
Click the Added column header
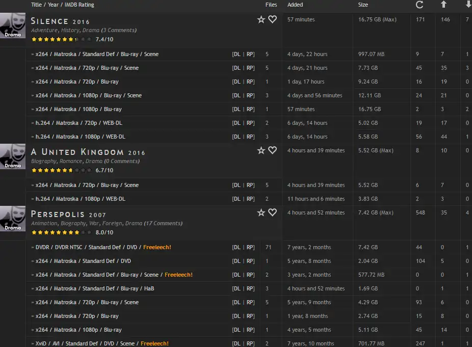pos(295,5)
